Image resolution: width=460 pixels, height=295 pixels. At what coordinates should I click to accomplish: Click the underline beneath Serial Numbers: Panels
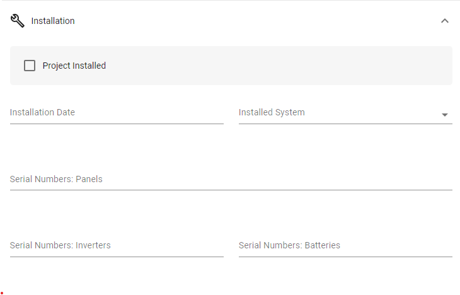click(231, 190)
